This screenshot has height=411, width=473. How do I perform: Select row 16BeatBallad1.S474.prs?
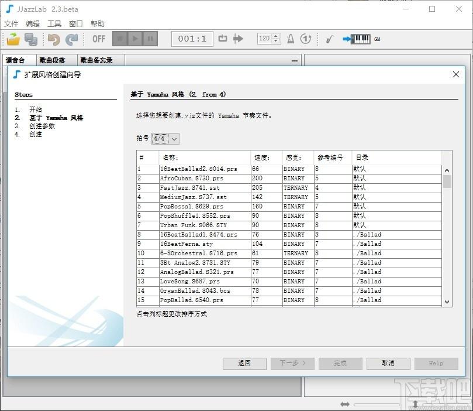click(x=289, y=235)
